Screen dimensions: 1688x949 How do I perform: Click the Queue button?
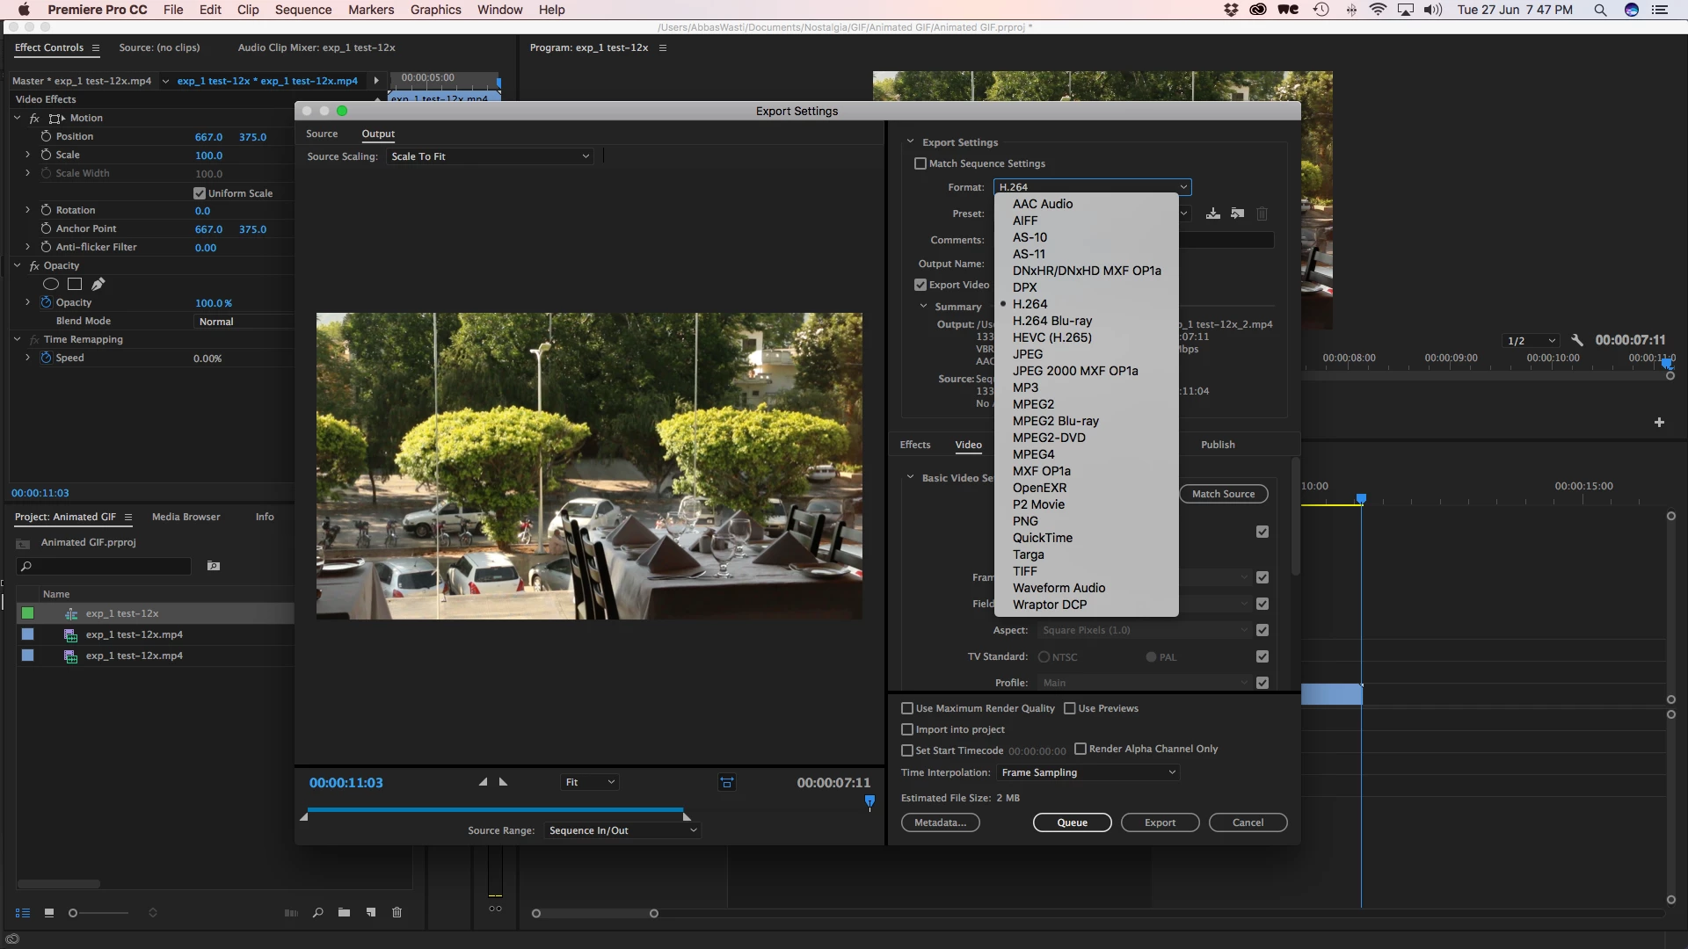pos(1072,822)
